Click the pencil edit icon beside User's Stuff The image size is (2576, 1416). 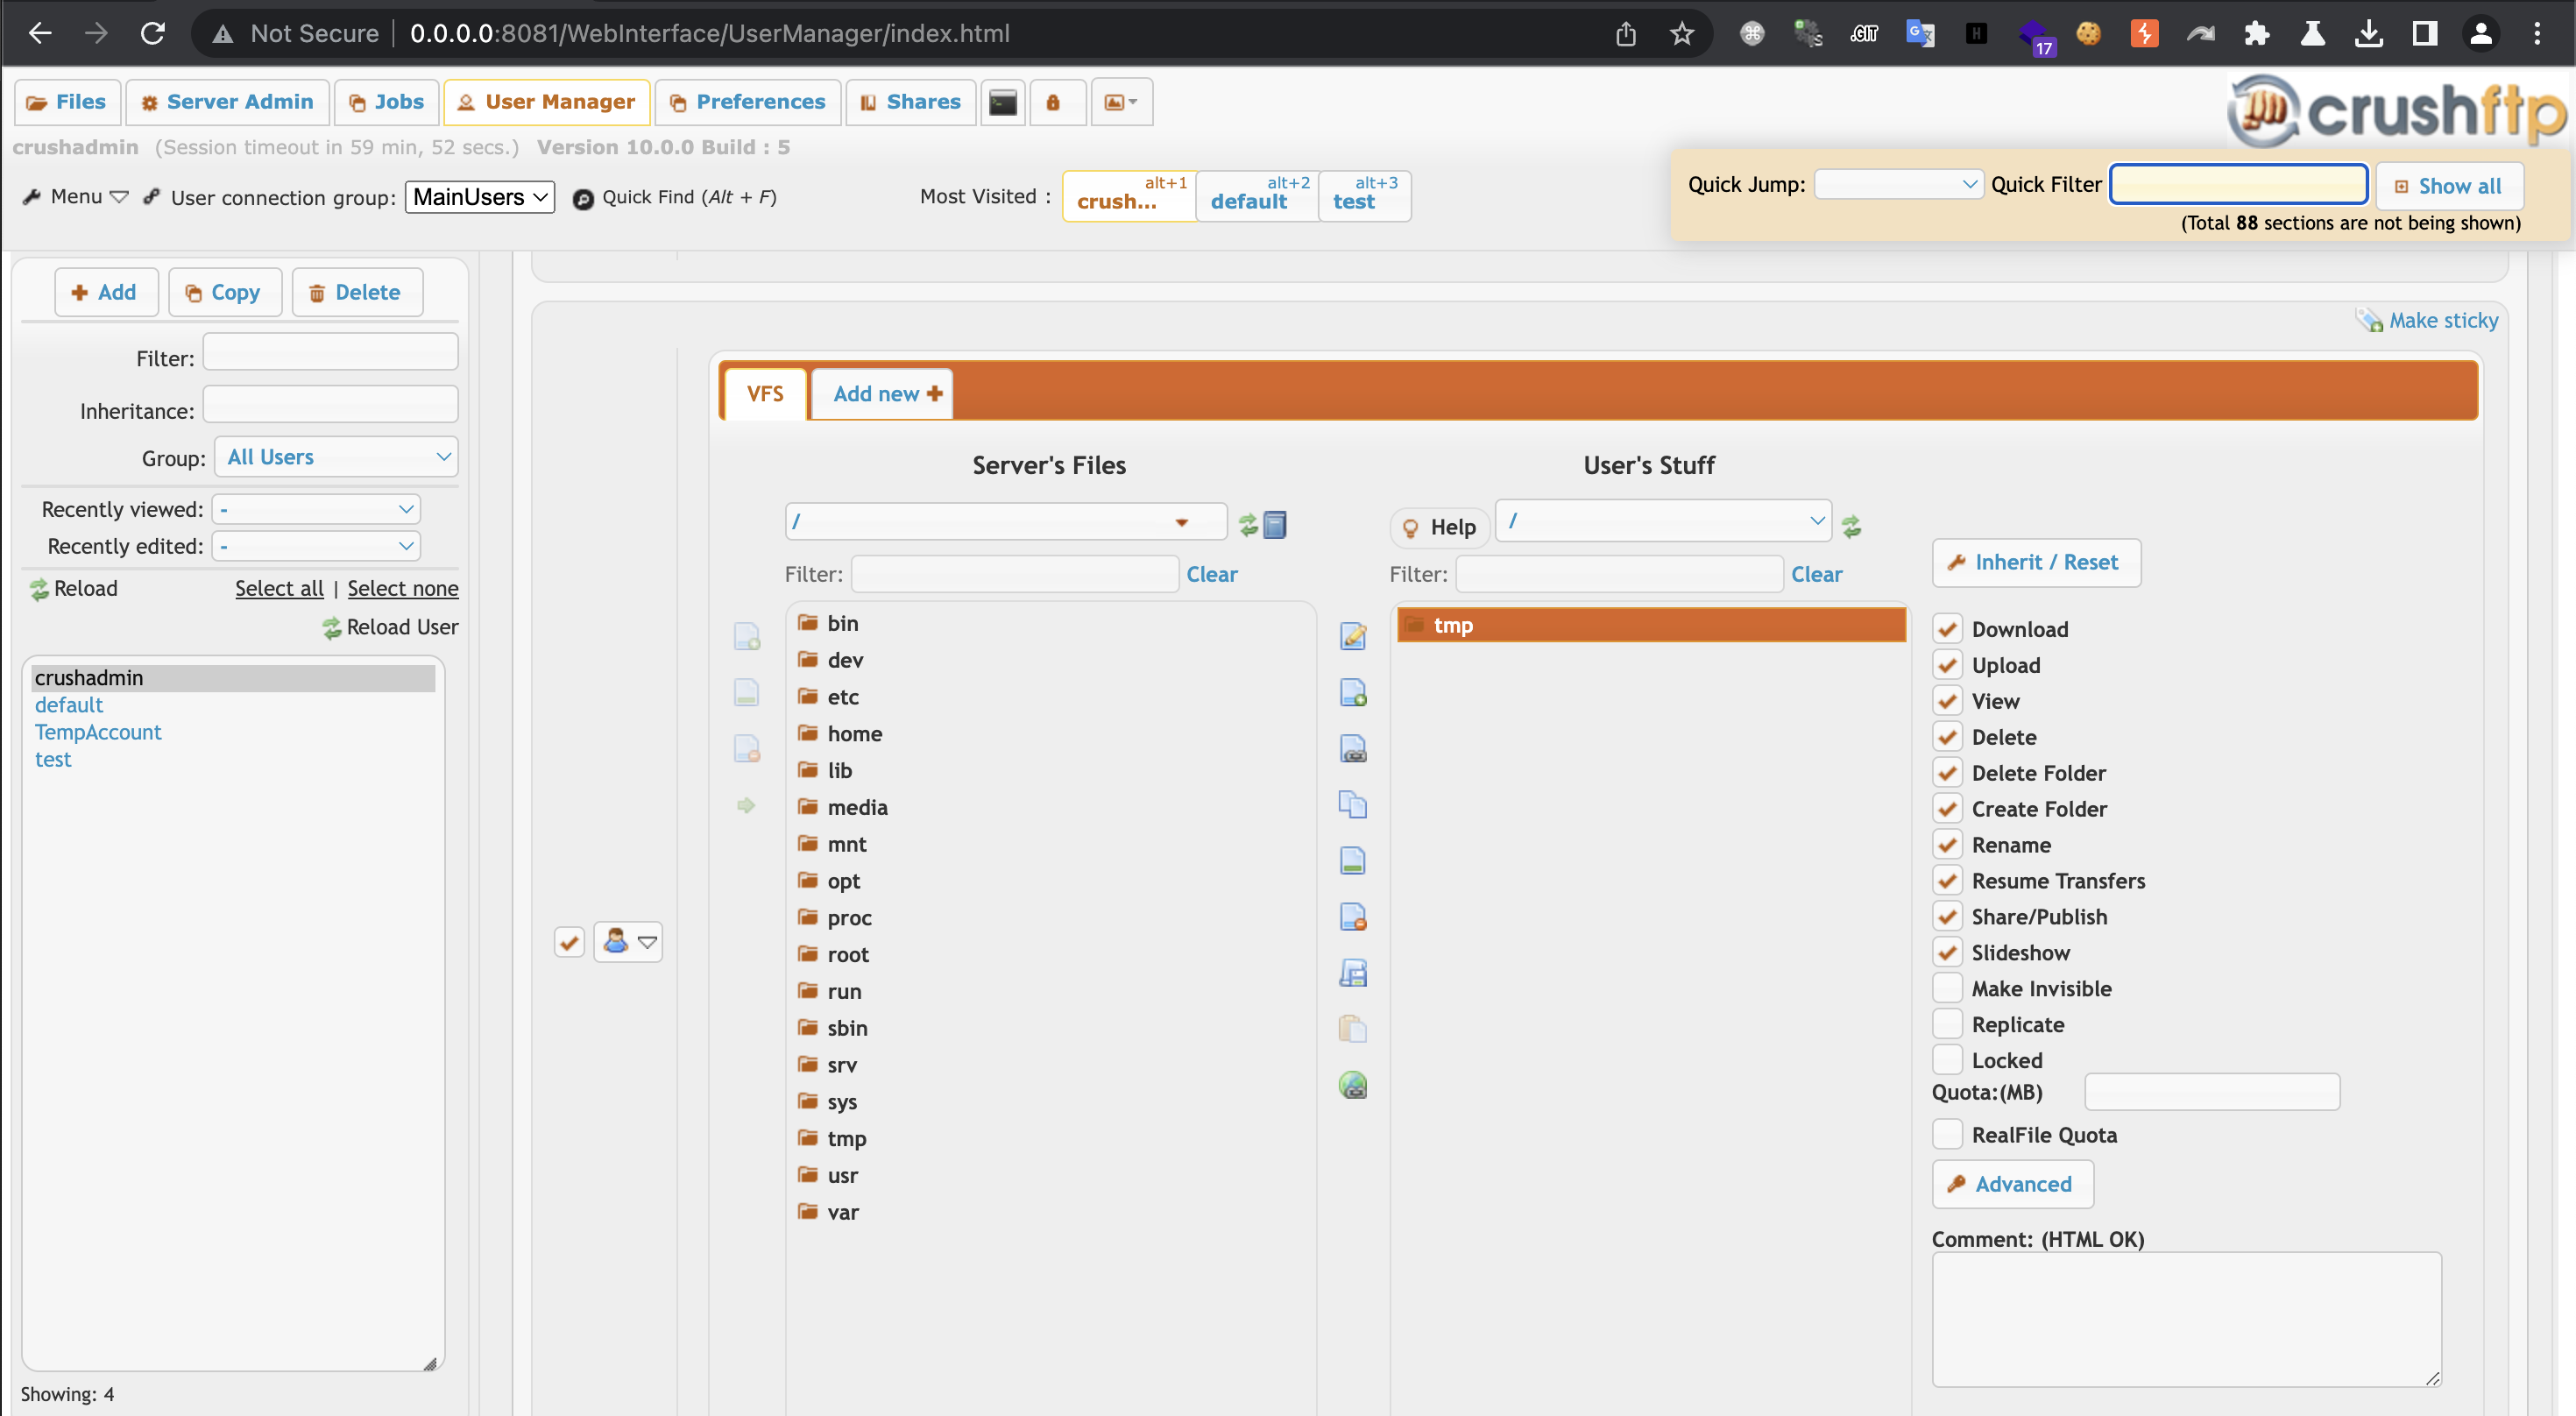pos(1353,636)
